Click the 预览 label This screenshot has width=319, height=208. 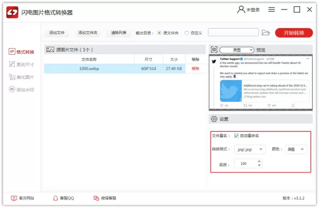click(261, 50)
